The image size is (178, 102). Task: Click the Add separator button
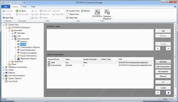tap(163, 72)
